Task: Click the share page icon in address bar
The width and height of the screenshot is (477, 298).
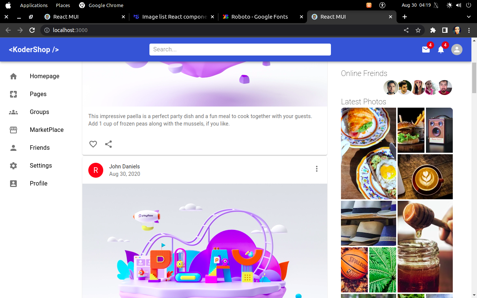Action: coord(406,30)
